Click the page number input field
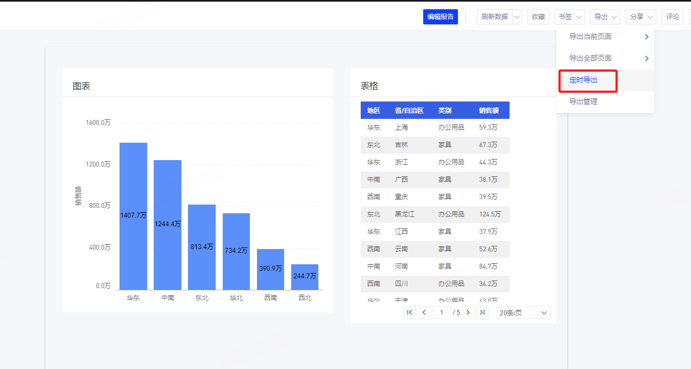This screenshot has height=369, width=691. point(441,313)
